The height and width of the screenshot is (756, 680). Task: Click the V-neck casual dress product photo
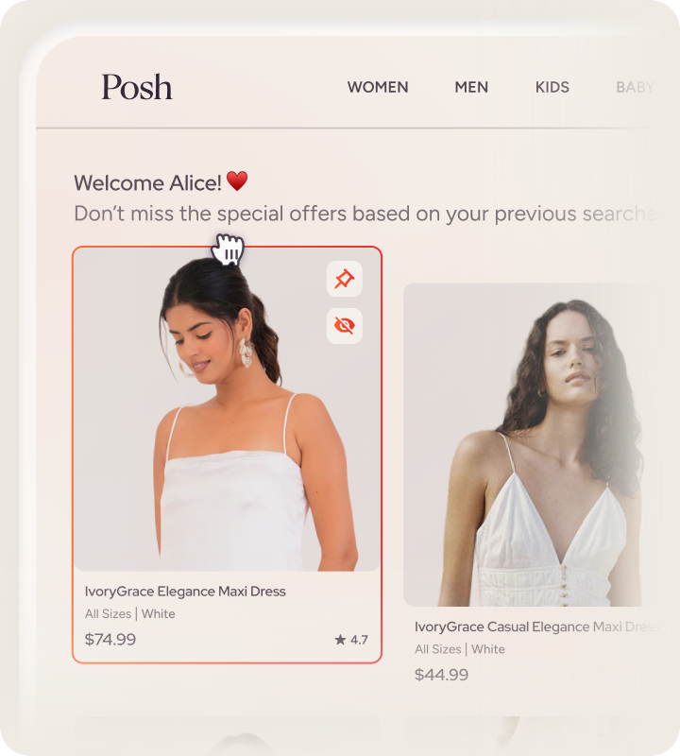pyautogui.click(x=524, y=444)
